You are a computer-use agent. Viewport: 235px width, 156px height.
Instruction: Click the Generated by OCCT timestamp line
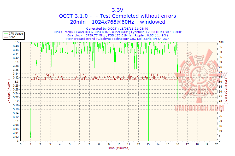click(117, 29)
